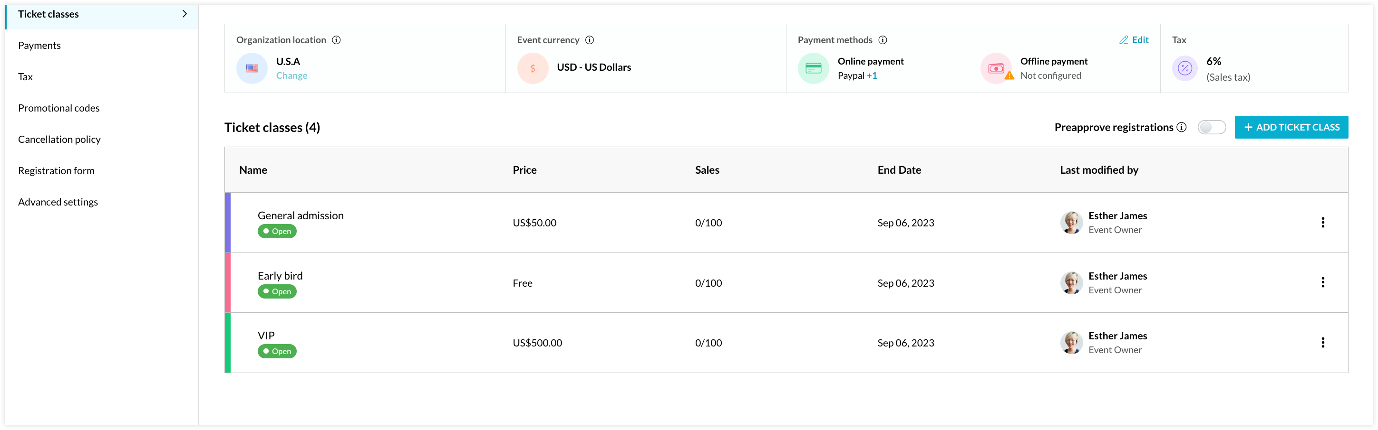Screen dimensions: 1378x430
Task: Click the Preapprove registrations info icon
Action: (1181, 127)
